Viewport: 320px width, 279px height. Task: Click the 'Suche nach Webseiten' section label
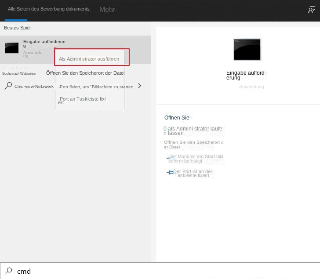point(19,73)
